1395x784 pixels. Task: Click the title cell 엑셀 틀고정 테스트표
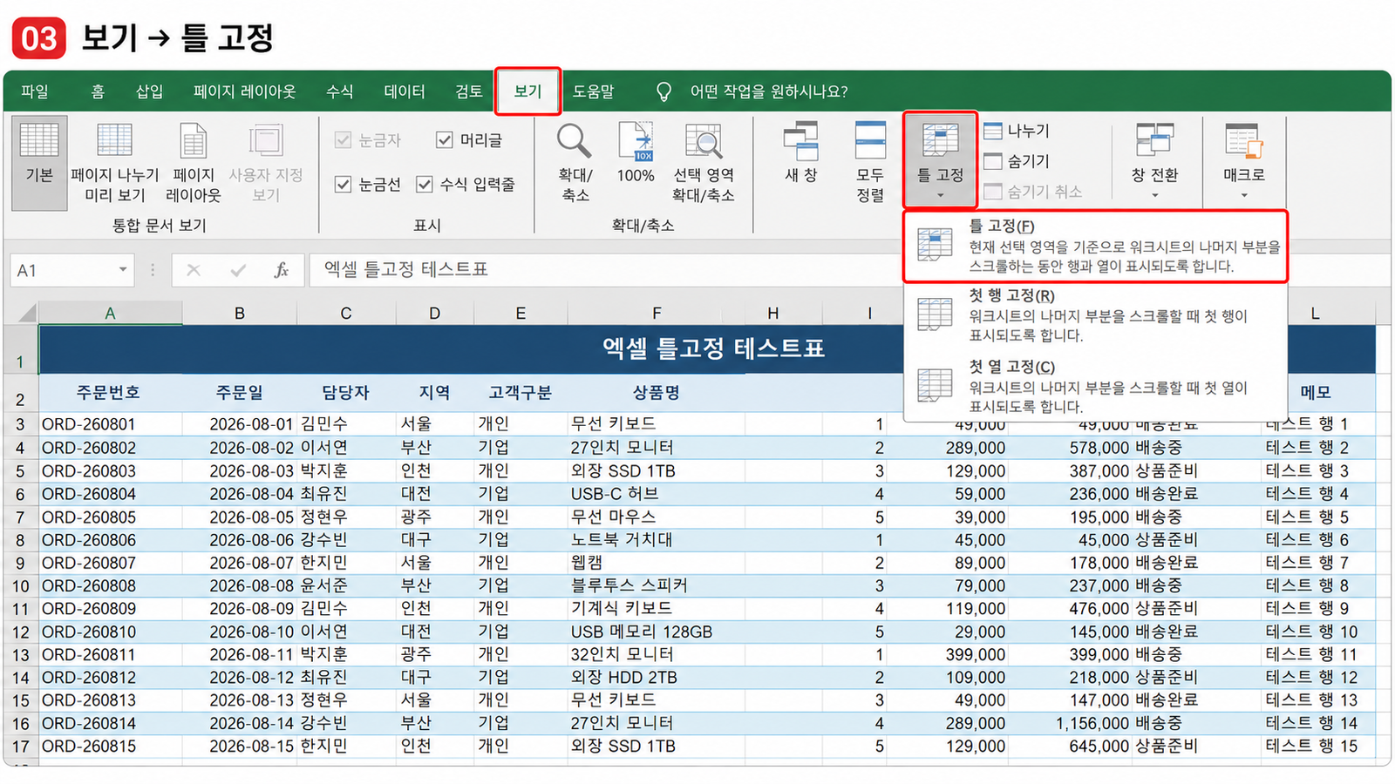tap(713, 348)
